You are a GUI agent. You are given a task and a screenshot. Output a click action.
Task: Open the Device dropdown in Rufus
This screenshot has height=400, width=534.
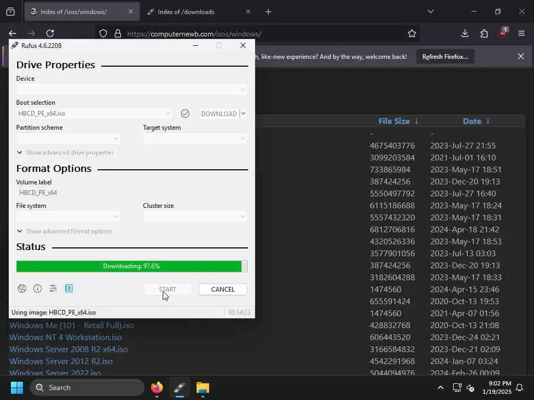pyautogui.click(x=131, y=90)
